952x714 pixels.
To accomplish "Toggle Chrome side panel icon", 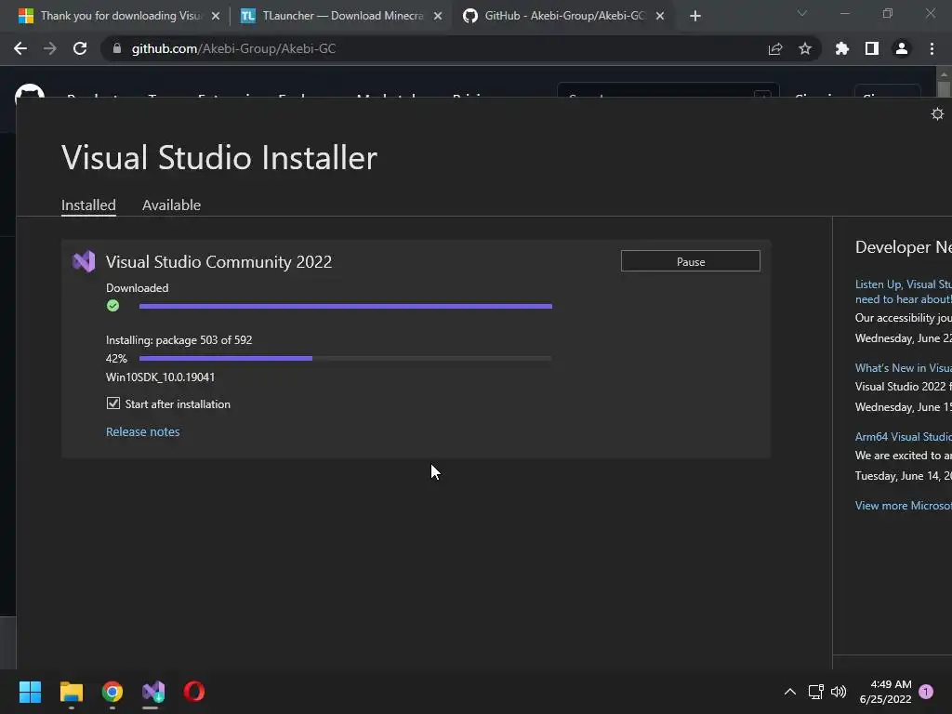I will pos(872,48).
